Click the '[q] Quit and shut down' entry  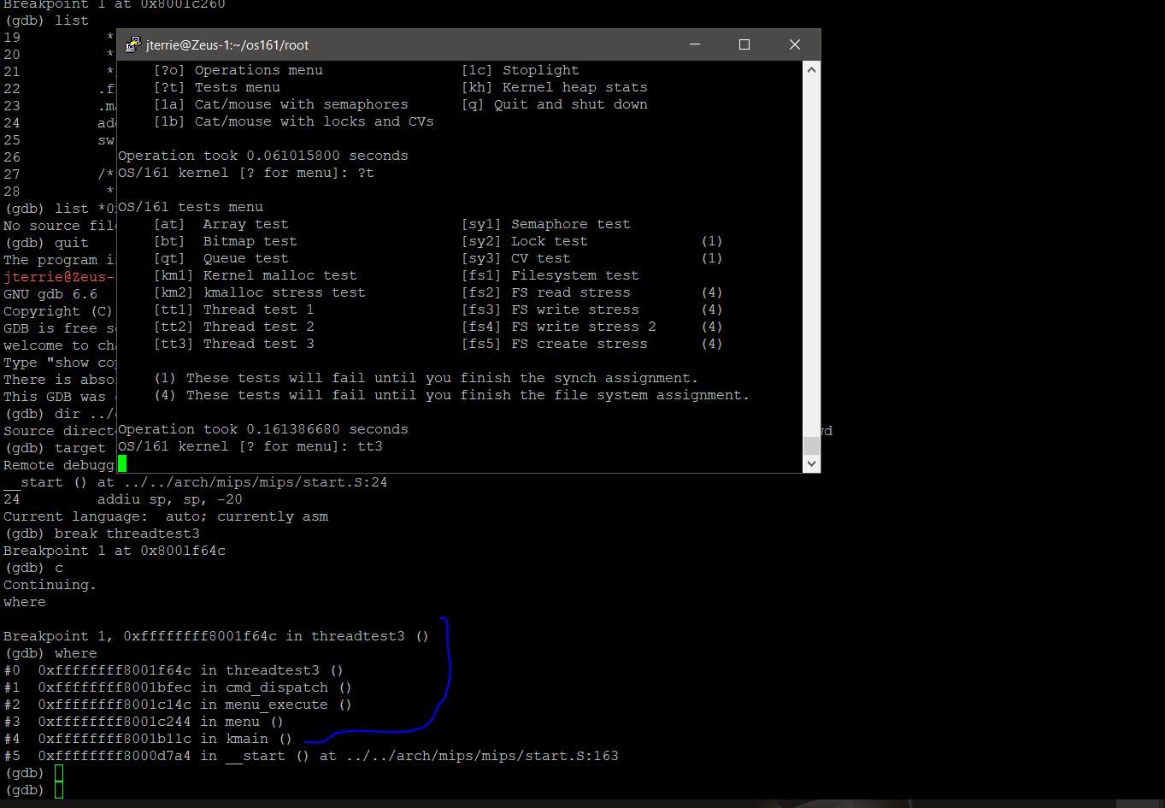pos(555,104)
